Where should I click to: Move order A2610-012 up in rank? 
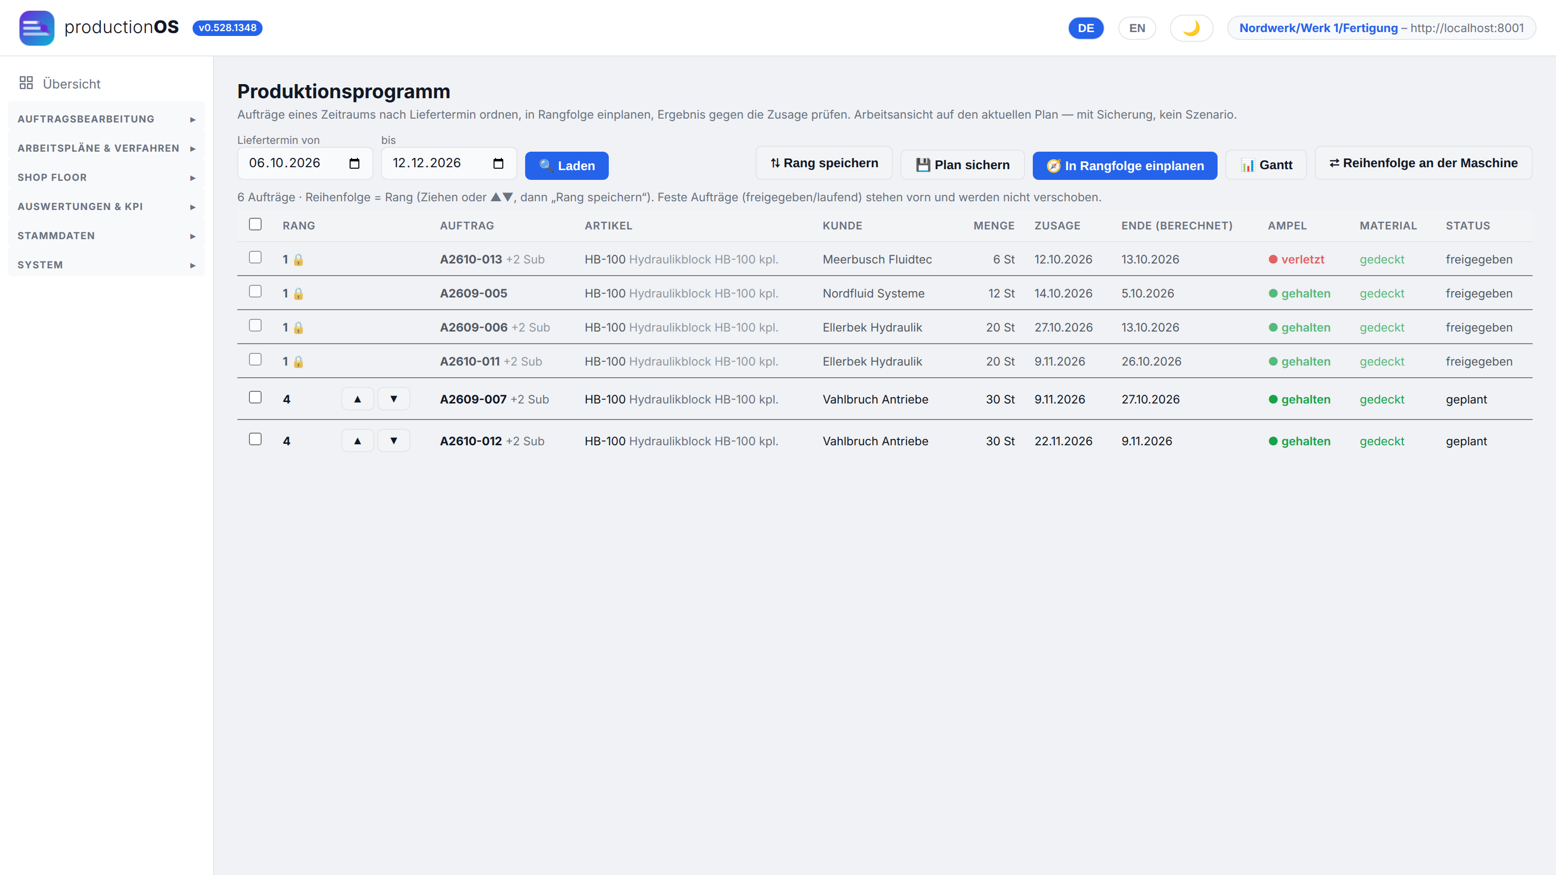point(357,441)
